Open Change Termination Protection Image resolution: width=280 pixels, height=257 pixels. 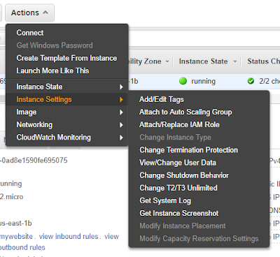(189, 150)
